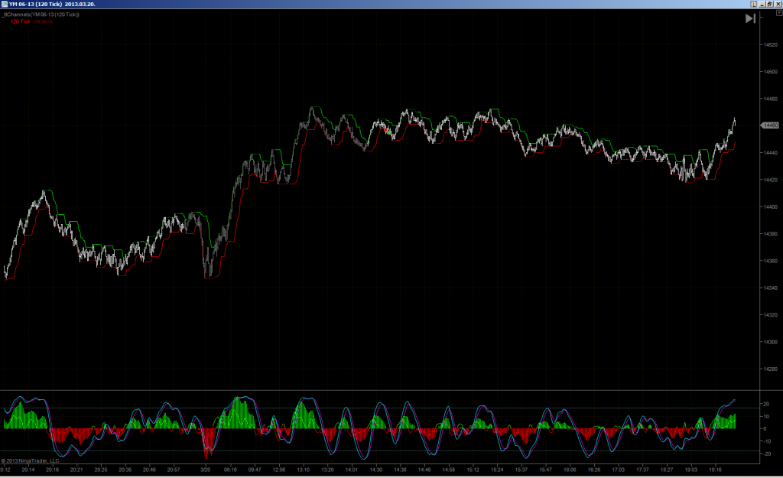This screenshot has height=478, width=783.
Task: Click the 14420 price axis label
Action: coord(770,180)
